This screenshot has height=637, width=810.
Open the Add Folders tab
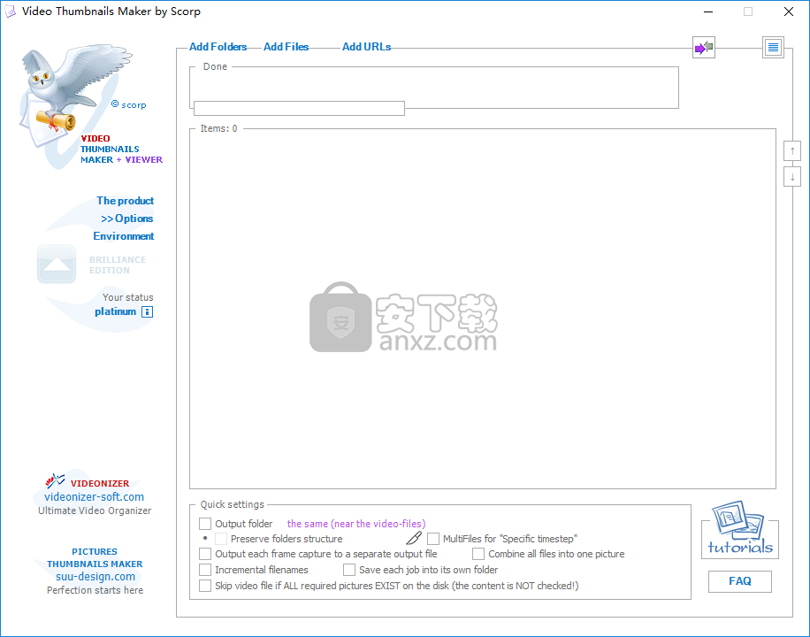pyautogui.click(x=218, y=47)
